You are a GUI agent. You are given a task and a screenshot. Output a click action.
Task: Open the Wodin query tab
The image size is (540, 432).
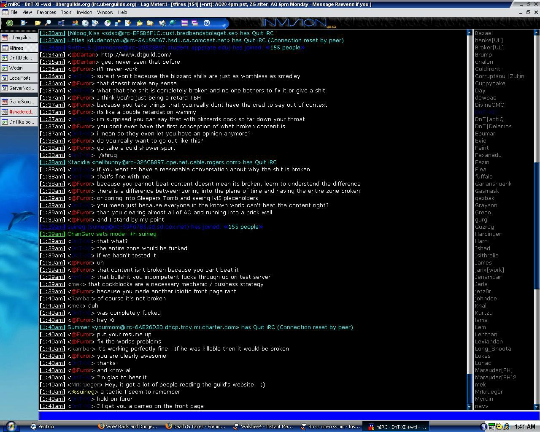[19, 68]
